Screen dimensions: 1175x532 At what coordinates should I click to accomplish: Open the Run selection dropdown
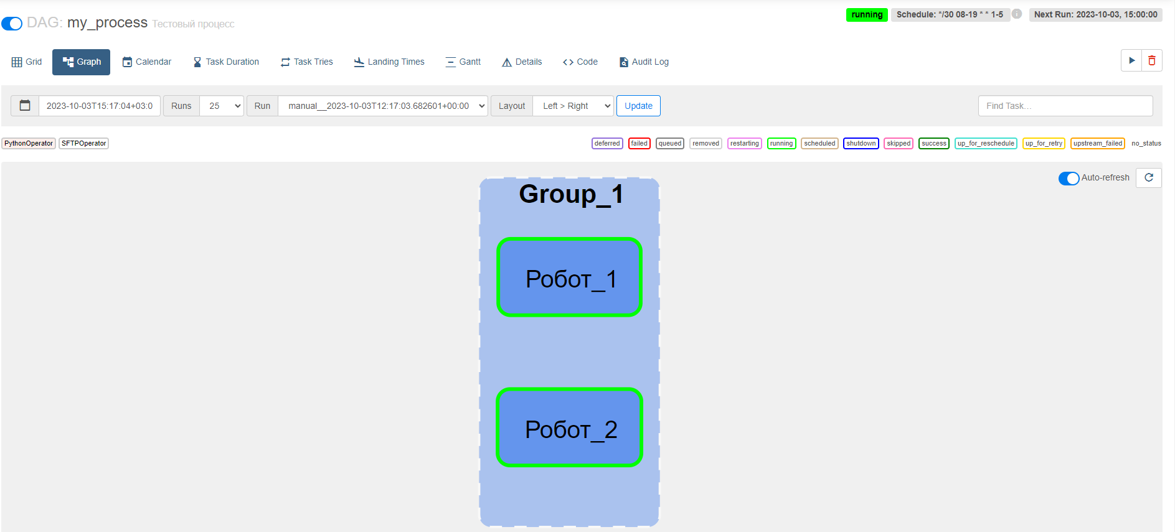click(383, 106)
